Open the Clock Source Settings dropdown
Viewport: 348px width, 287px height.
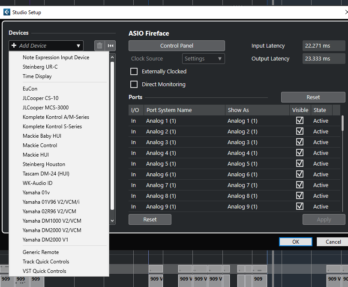[x=203, y=59]
